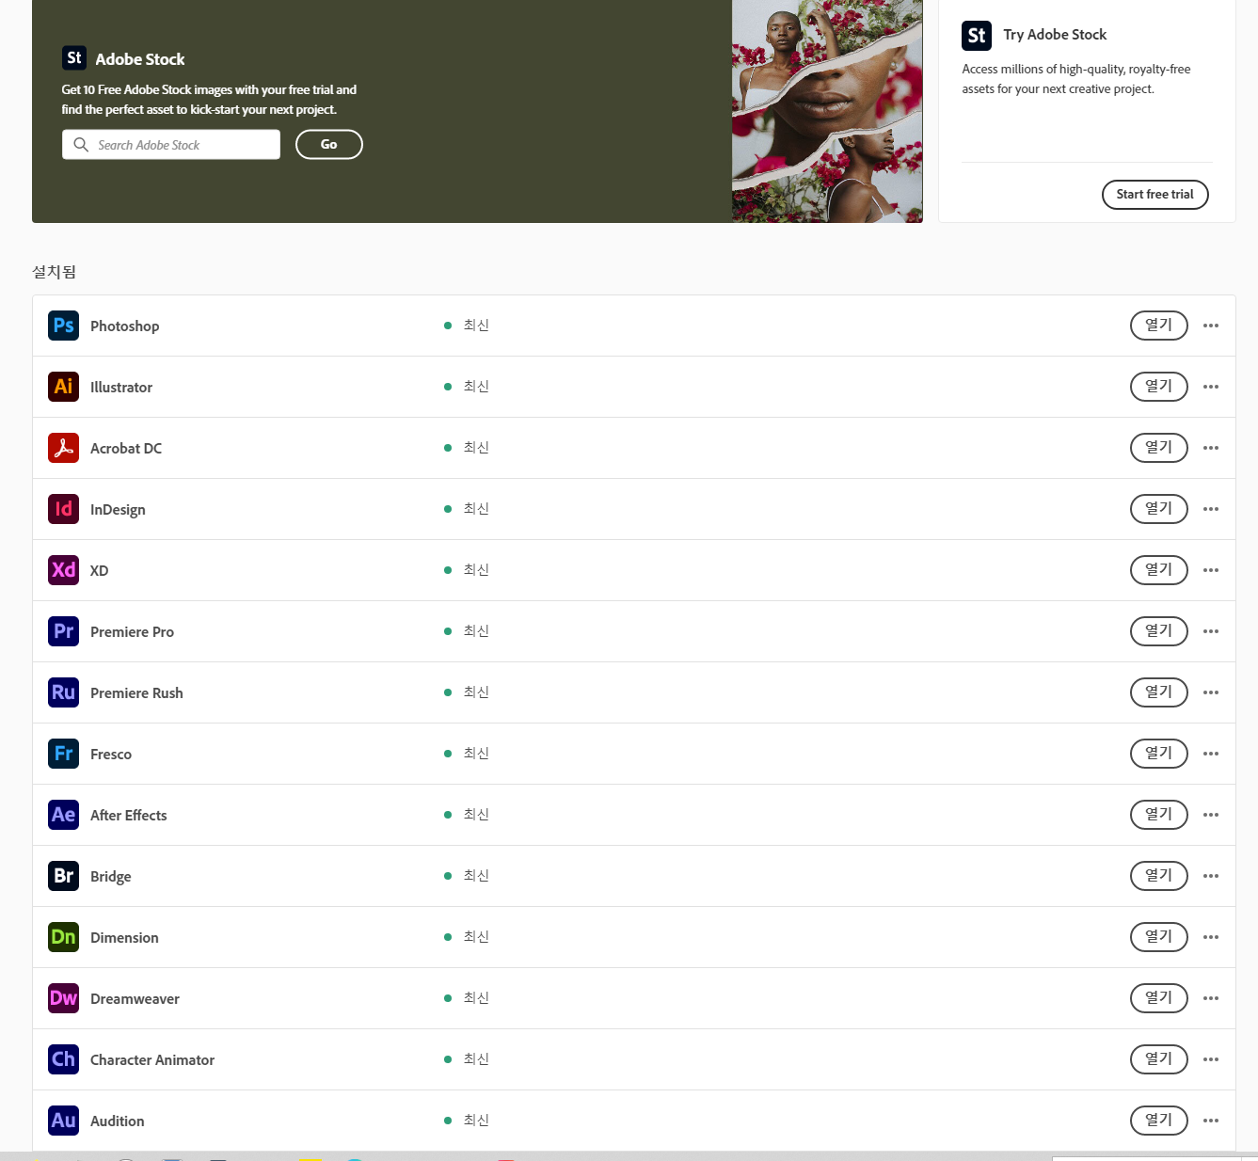
Task: Click the Stock icon in Try Adobe Stock card
Action: tap(977, 36)
